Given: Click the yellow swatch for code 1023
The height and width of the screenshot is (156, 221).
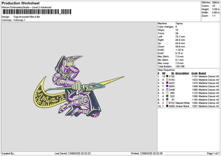Looking at the screenshot, I should 167,79.
